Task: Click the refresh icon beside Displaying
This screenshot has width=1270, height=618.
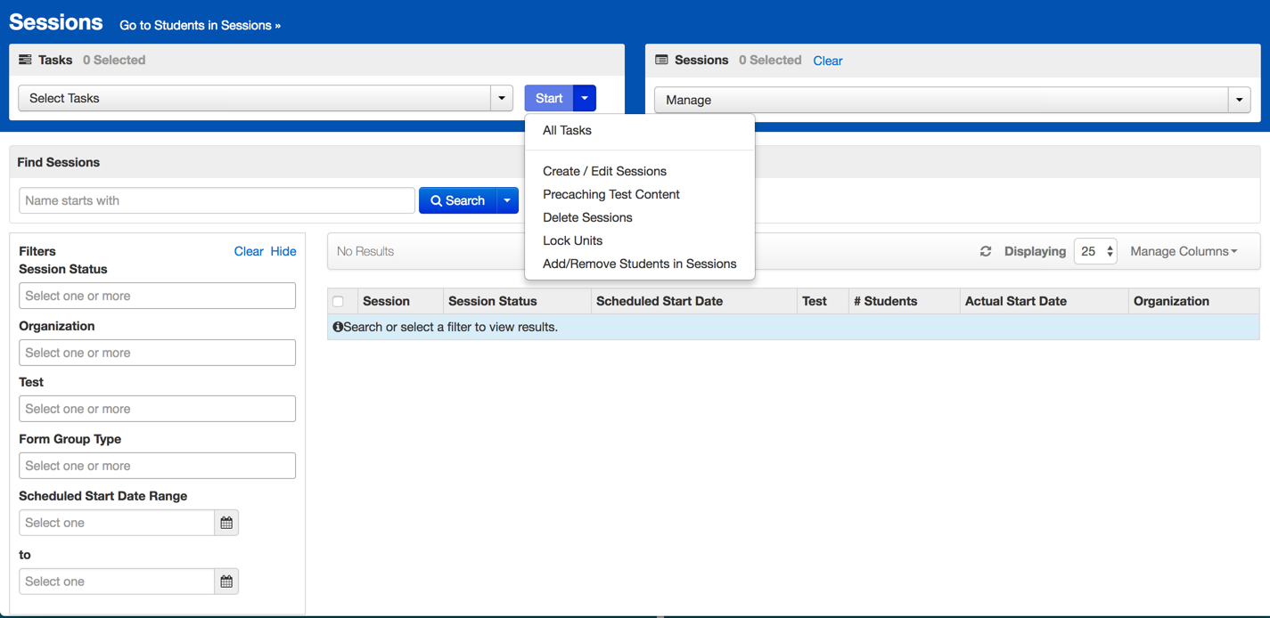Action: click(986, 252)
